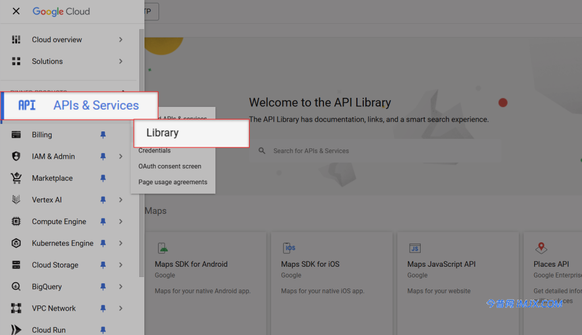582x335 pixels.
Task: Click the BigQuery magnifier icon
Action: [16, 287]
